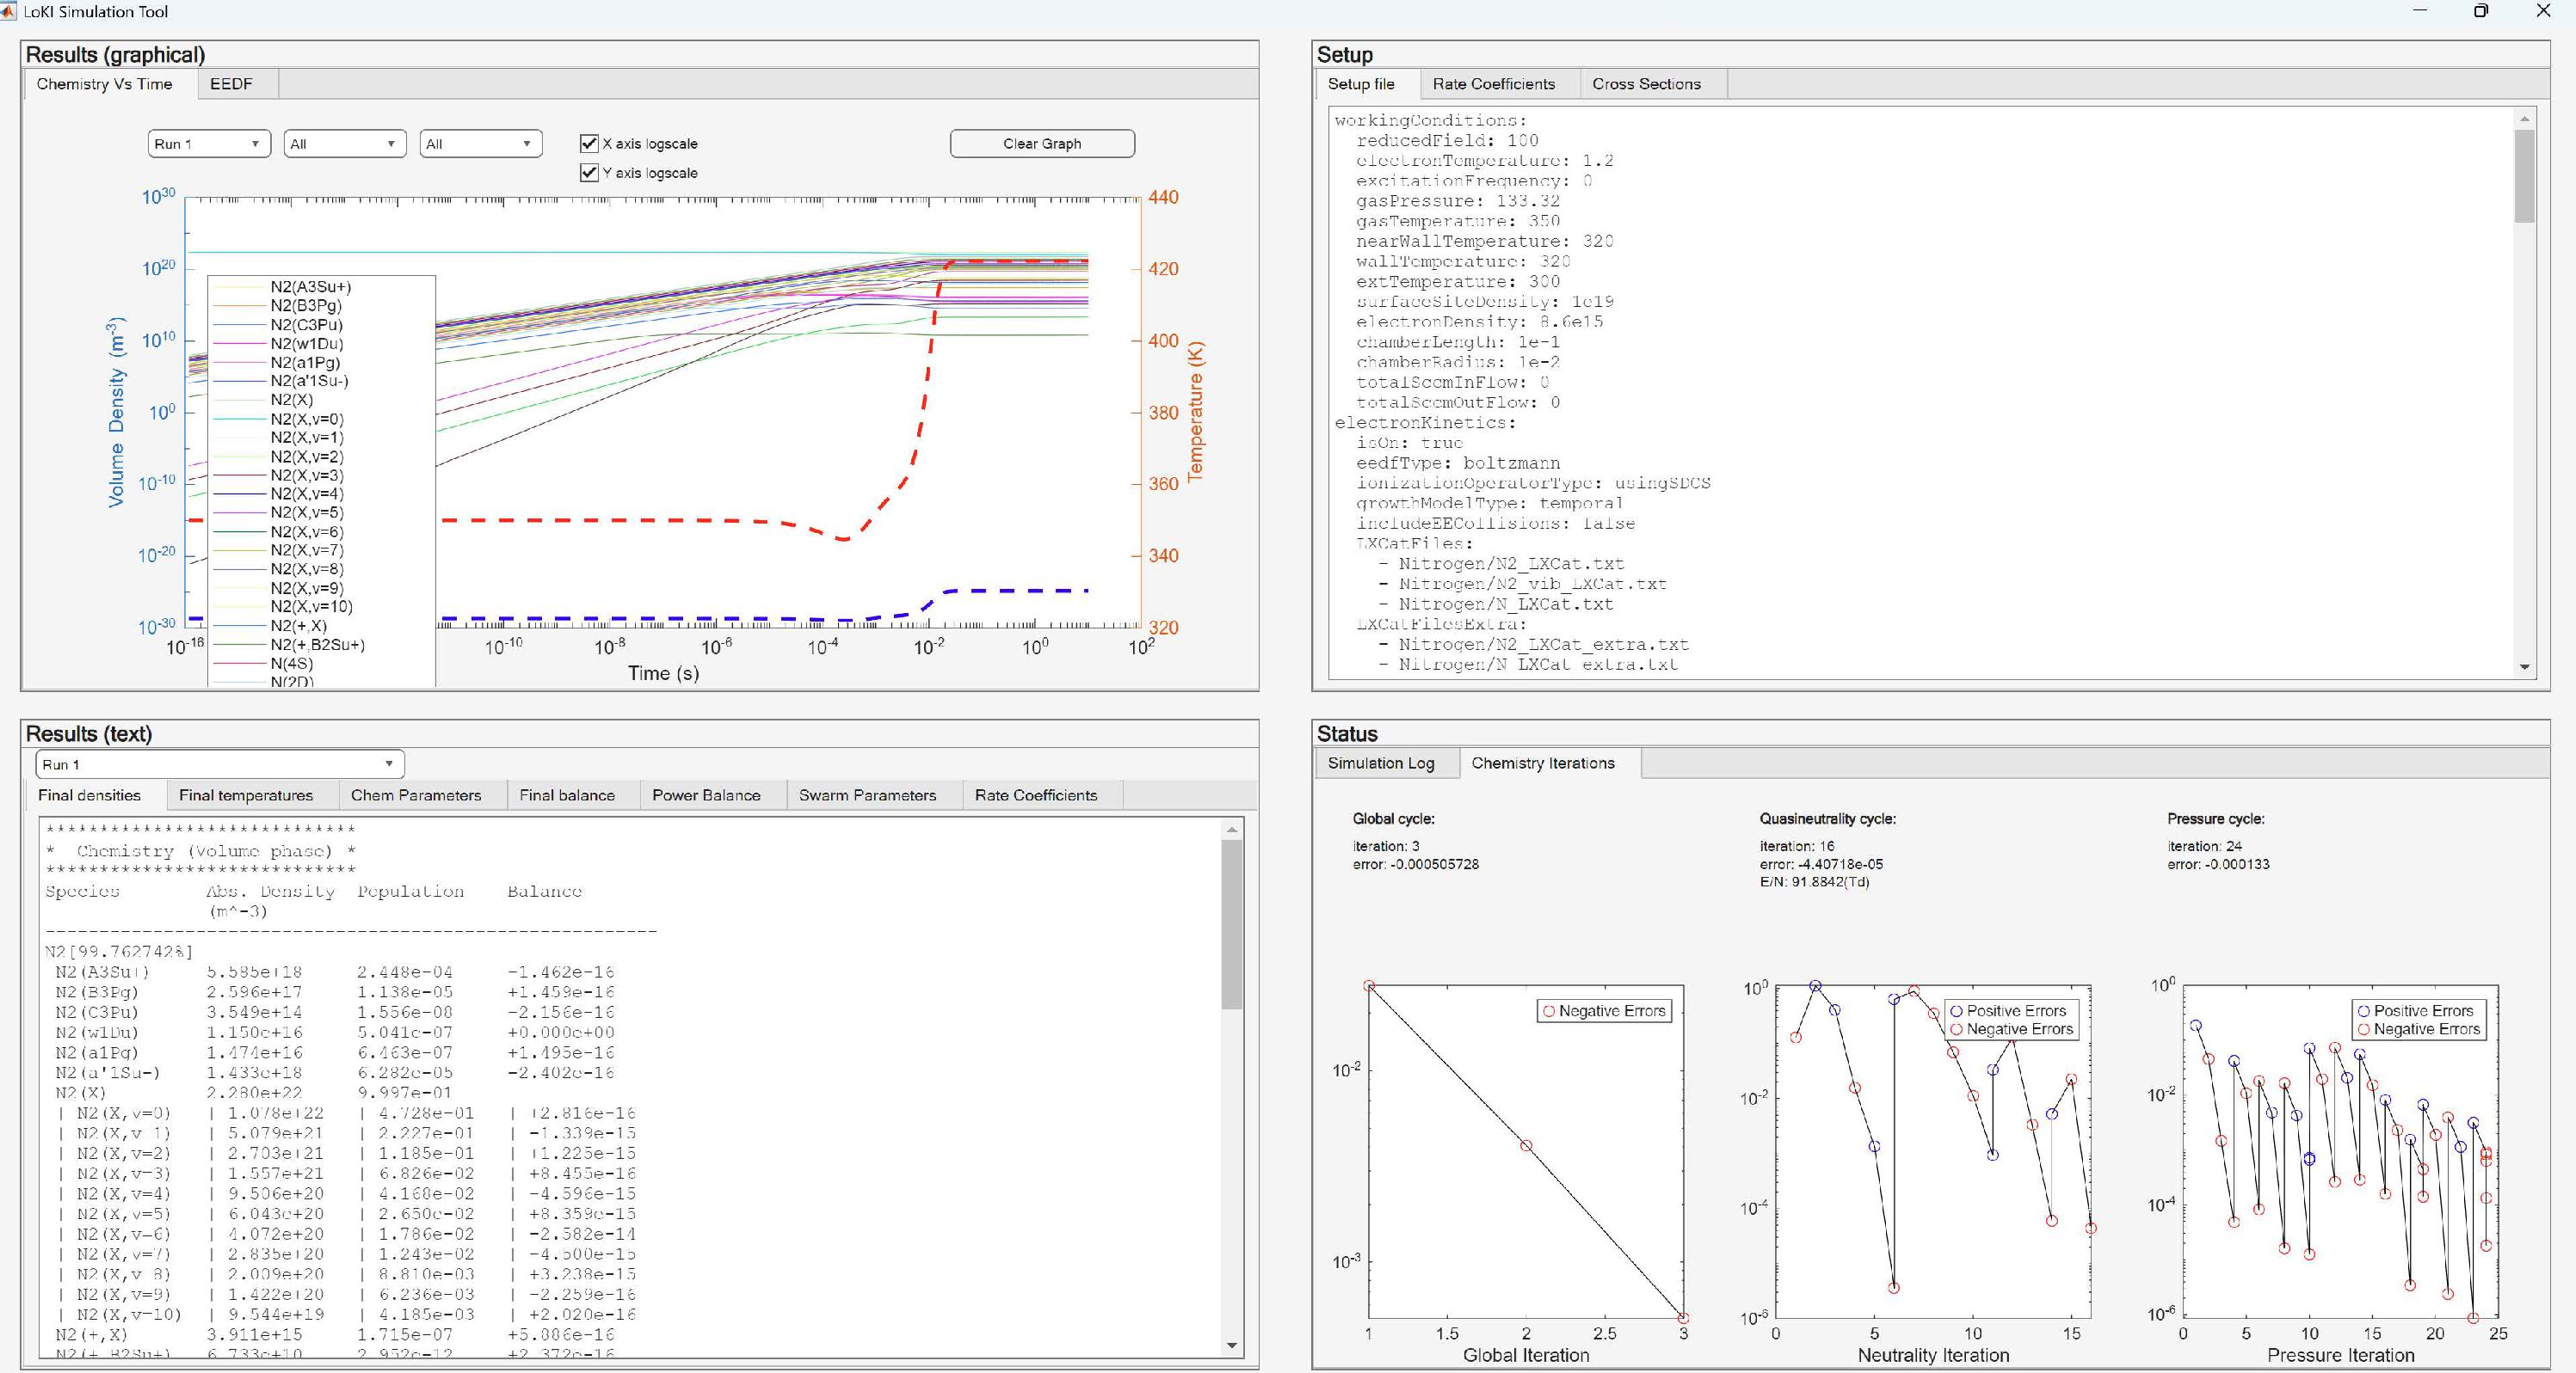This screenshot has width=2576, height=1373.
Task: Minimize the LoKI Simulation Tool window
Action: pyautogui.click(x=2420, y=11)
